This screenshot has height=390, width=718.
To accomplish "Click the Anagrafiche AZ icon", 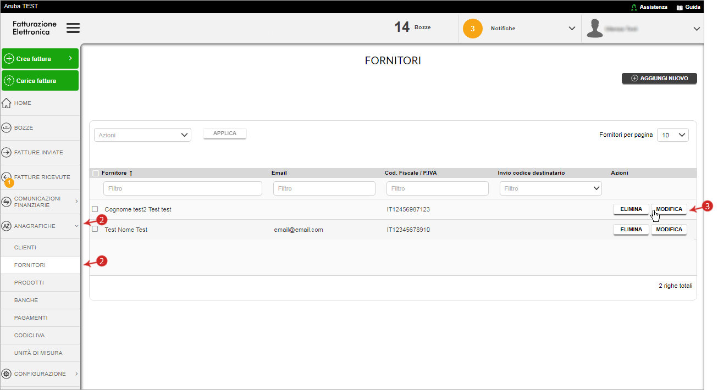I will tap(7, 226).
